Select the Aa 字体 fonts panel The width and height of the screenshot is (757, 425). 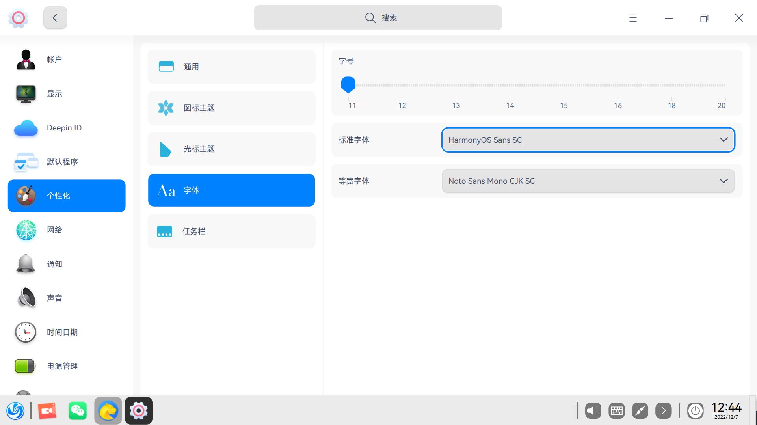(231, 190)
